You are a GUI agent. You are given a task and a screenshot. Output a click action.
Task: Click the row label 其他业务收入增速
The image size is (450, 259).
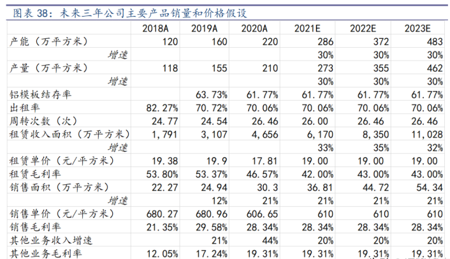tap(51, 240)
